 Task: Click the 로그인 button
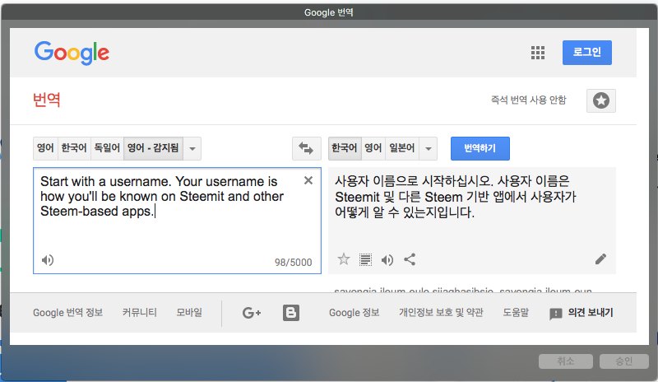[587, 53]
